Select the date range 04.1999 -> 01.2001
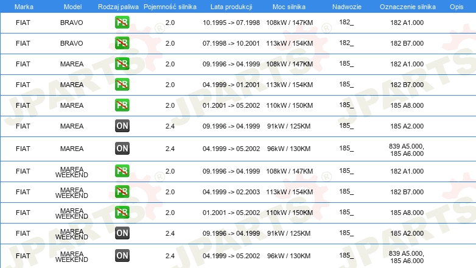476x268 pixels. coord(231,85)
